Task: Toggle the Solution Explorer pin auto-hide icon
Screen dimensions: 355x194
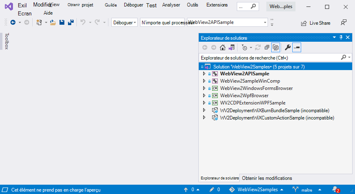Action: [x=341, y=37]
